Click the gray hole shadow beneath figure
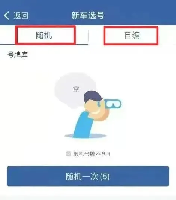The image size is (176, 200). (x=86, y=136)
